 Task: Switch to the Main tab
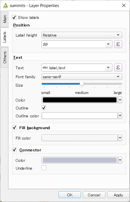click(5, 19)
